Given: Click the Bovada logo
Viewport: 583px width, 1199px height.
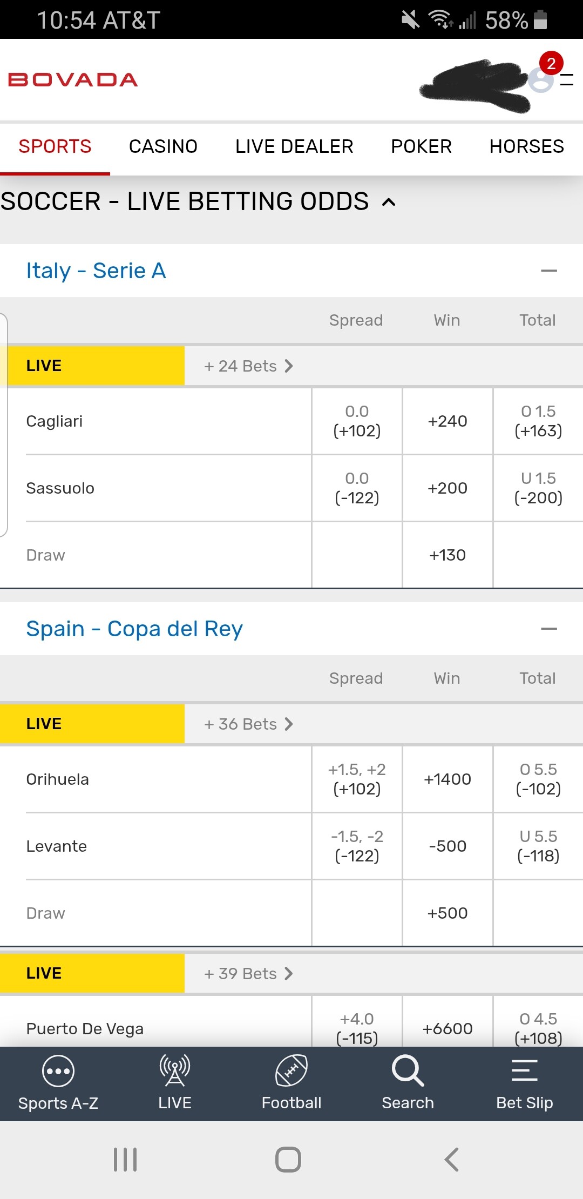Looking at the screenshot, I should [73, 80].
